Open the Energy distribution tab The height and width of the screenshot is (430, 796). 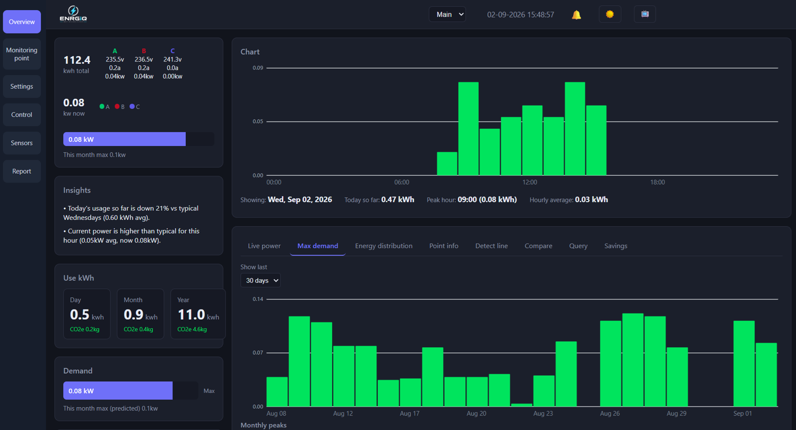(384, 246)
